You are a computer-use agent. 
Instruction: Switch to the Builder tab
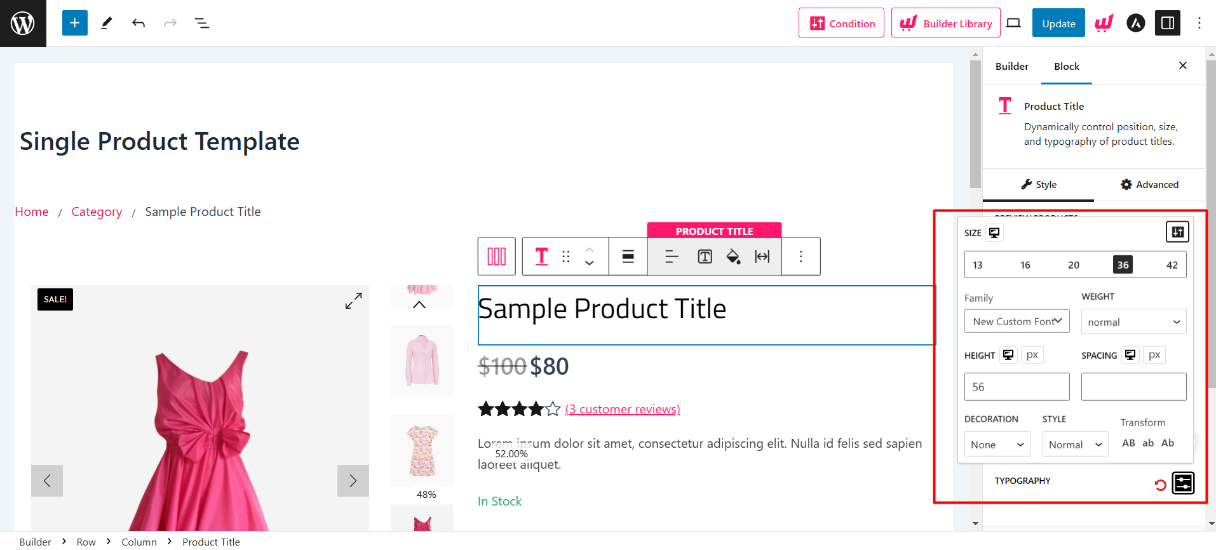(1012, 66)
